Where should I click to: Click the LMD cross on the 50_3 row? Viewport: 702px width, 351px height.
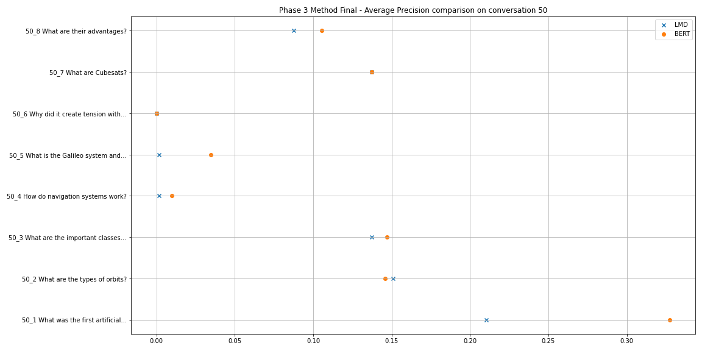pos(372,237)
